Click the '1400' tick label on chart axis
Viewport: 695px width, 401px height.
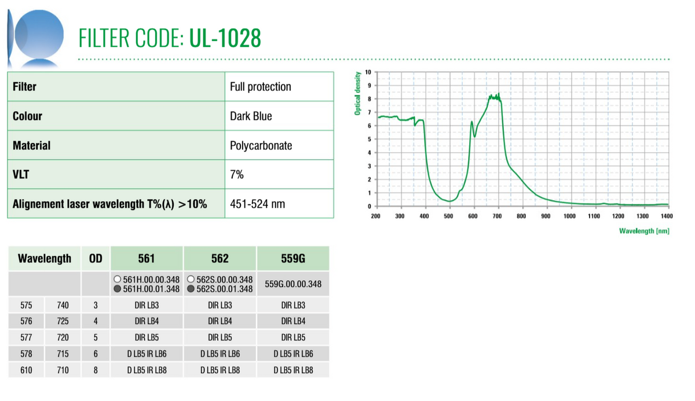tap(666, 216)
